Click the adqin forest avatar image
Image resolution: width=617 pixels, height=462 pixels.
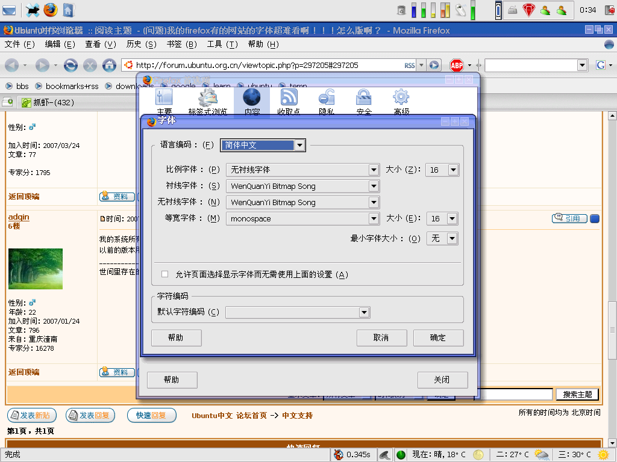36,269
